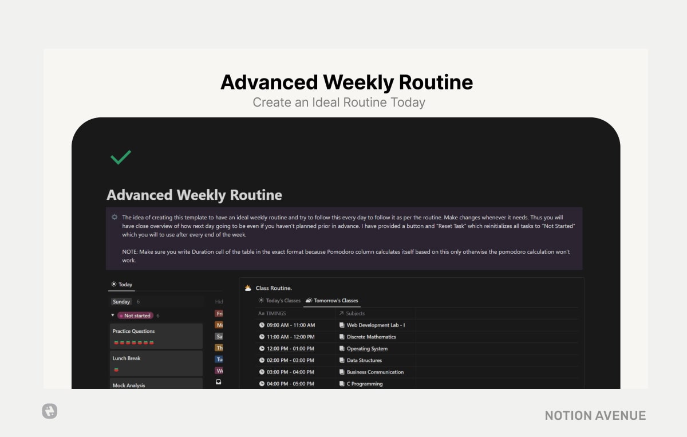Viewport: 687px width, 437px height.
Task: Click the sun-cloud icon beside Class Routine heading
Action: coord(248,288)
